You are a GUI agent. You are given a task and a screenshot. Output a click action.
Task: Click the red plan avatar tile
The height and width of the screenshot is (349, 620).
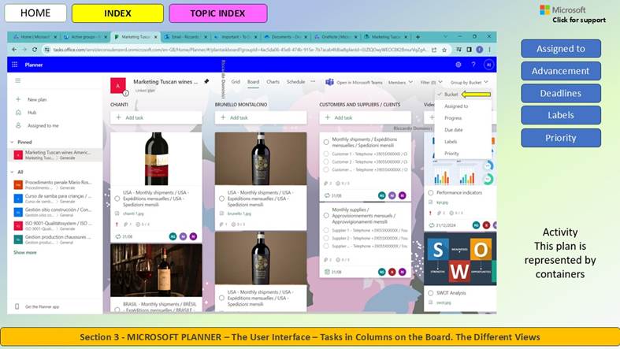point(118,85)
